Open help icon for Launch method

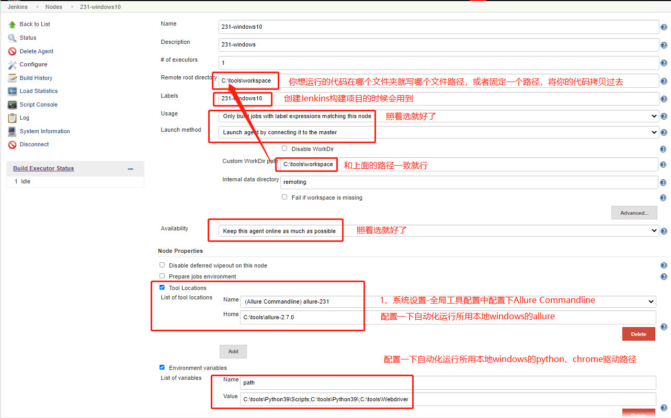664,133
